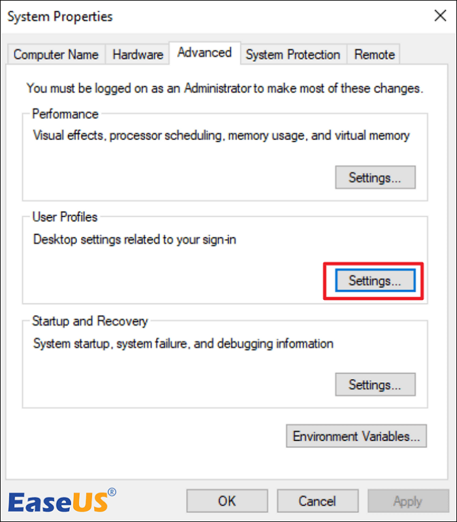This screenshot has width=457, height=522.
Task: Switch to the Remote tab
Action: pyautogui.click(x=375, y=55)
